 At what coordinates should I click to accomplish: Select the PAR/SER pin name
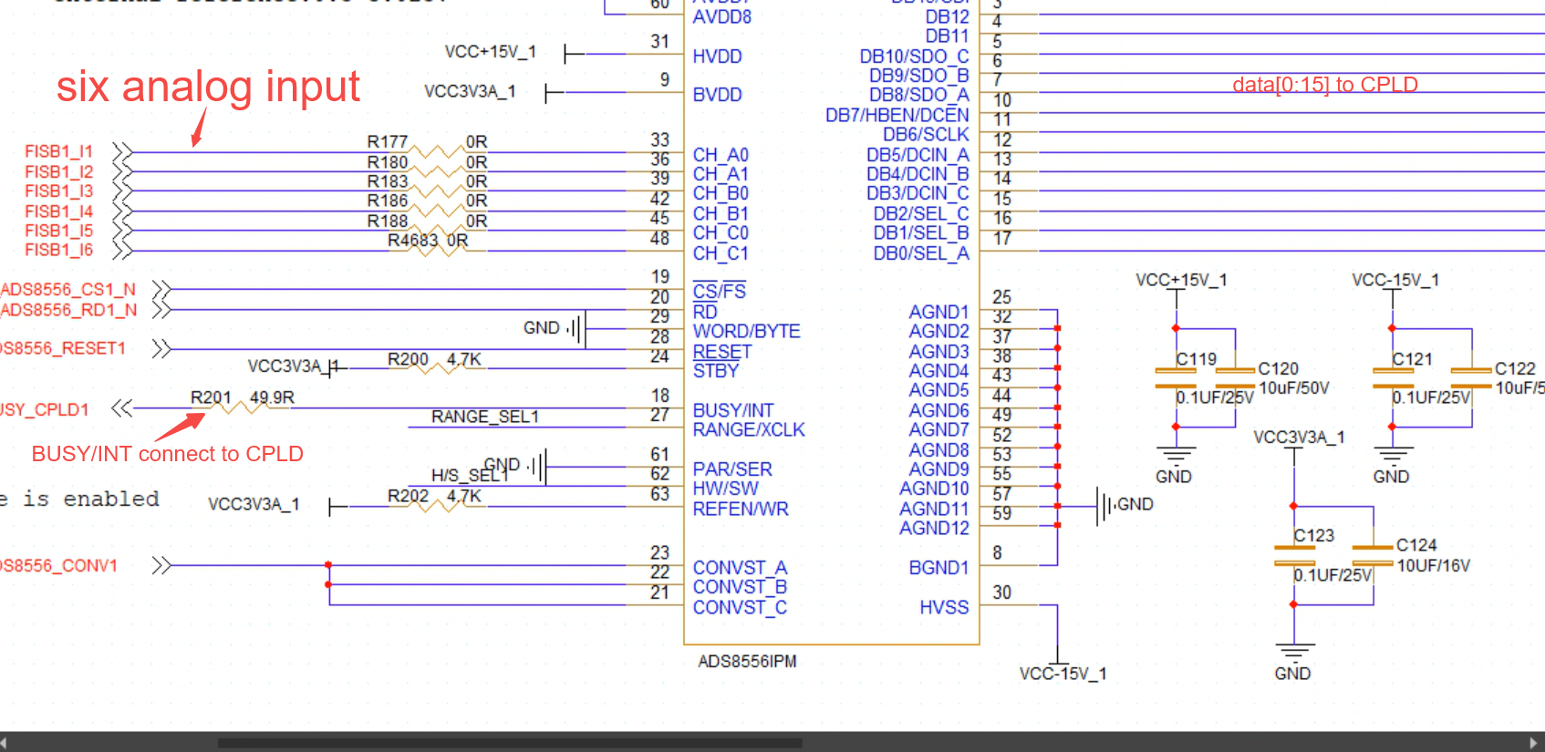[x=732, y=469]
